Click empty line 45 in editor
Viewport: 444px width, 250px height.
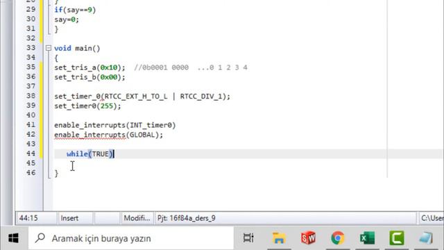coord(221,163)
